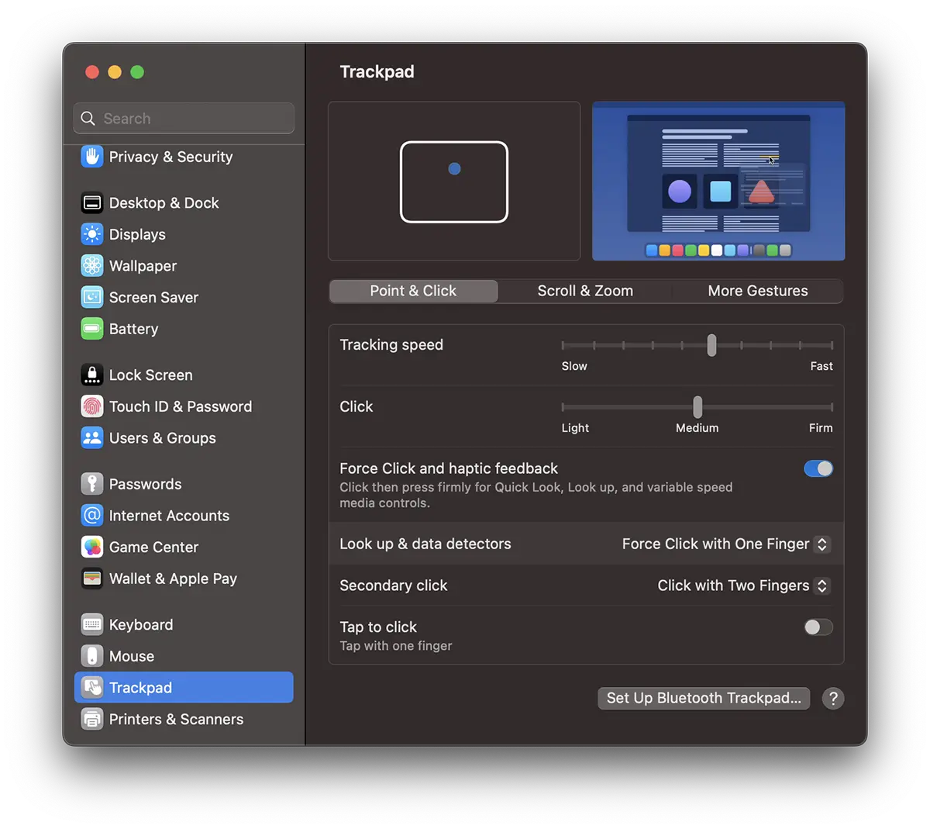Click the Game Center icon

[x=91, y=547]
